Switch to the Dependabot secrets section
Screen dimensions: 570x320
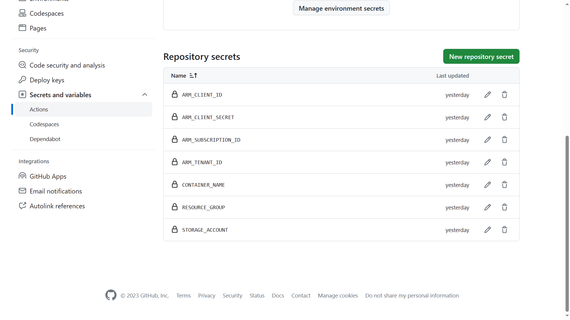click(45, 139)
